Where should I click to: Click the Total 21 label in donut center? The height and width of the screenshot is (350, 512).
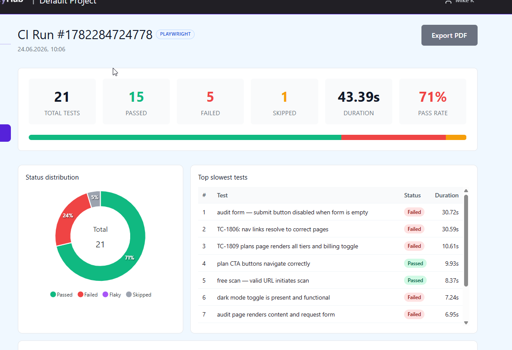pos(100,237)
